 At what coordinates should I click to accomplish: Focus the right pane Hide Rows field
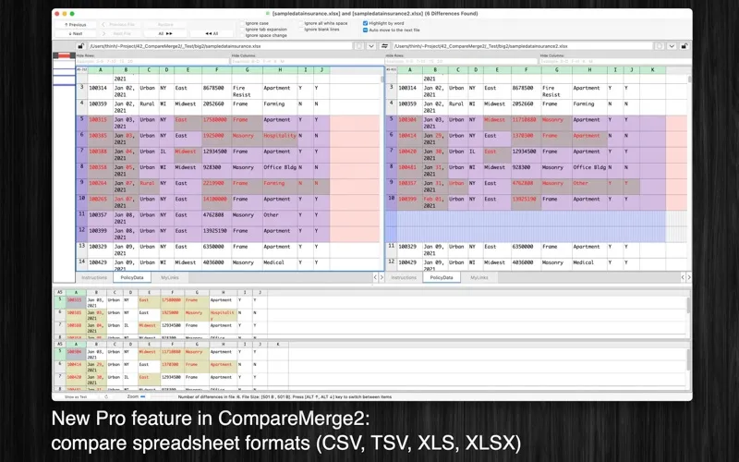[462, 61]
